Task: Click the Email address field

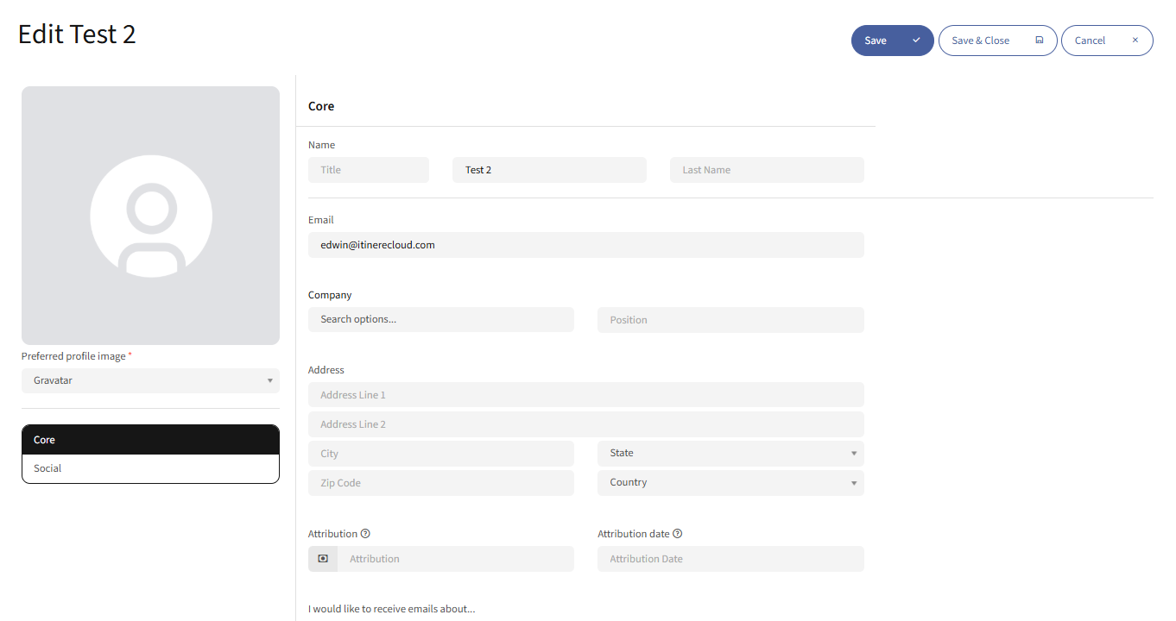Action: click(x=585, y=245)
